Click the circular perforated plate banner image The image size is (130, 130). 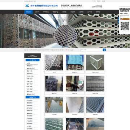[x=65, y=36]
